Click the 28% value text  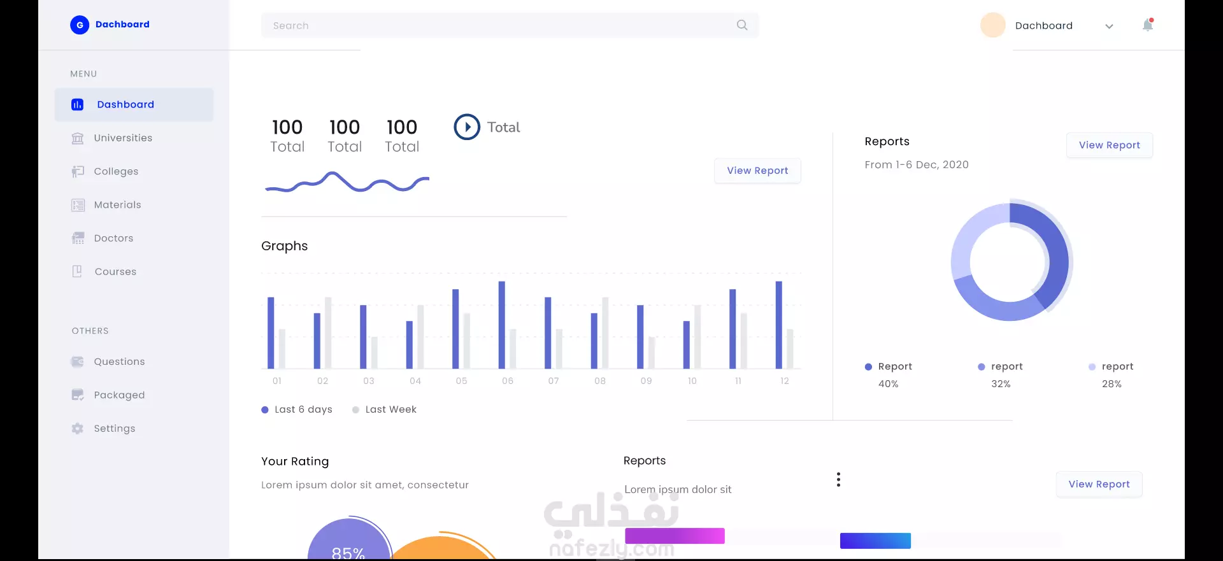click(1112, 384)
